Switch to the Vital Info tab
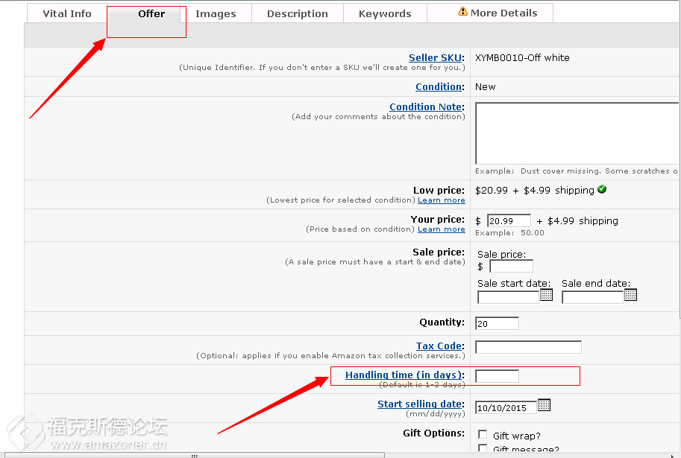Image resolution: width=681 pixels, height=458 pixels. pos(67,13)
